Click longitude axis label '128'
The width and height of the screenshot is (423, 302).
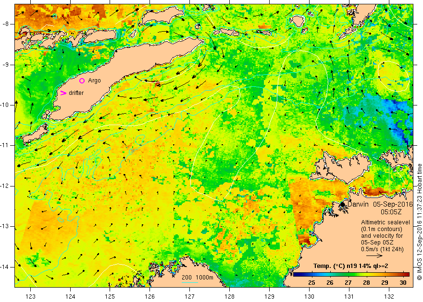230,297
